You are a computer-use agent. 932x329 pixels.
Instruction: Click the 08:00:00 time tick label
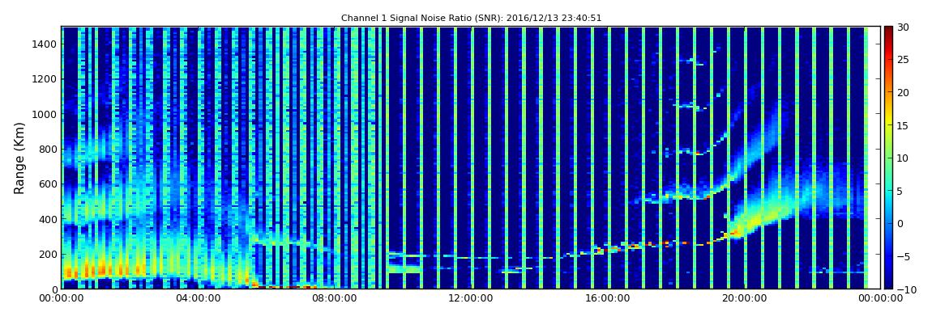pyautogui.click(x=333, y=299)
